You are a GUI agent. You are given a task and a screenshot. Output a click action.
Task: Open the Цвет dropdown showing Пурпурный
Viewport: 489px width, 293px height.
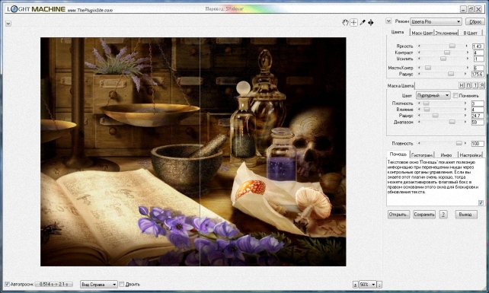coord(433,95)
